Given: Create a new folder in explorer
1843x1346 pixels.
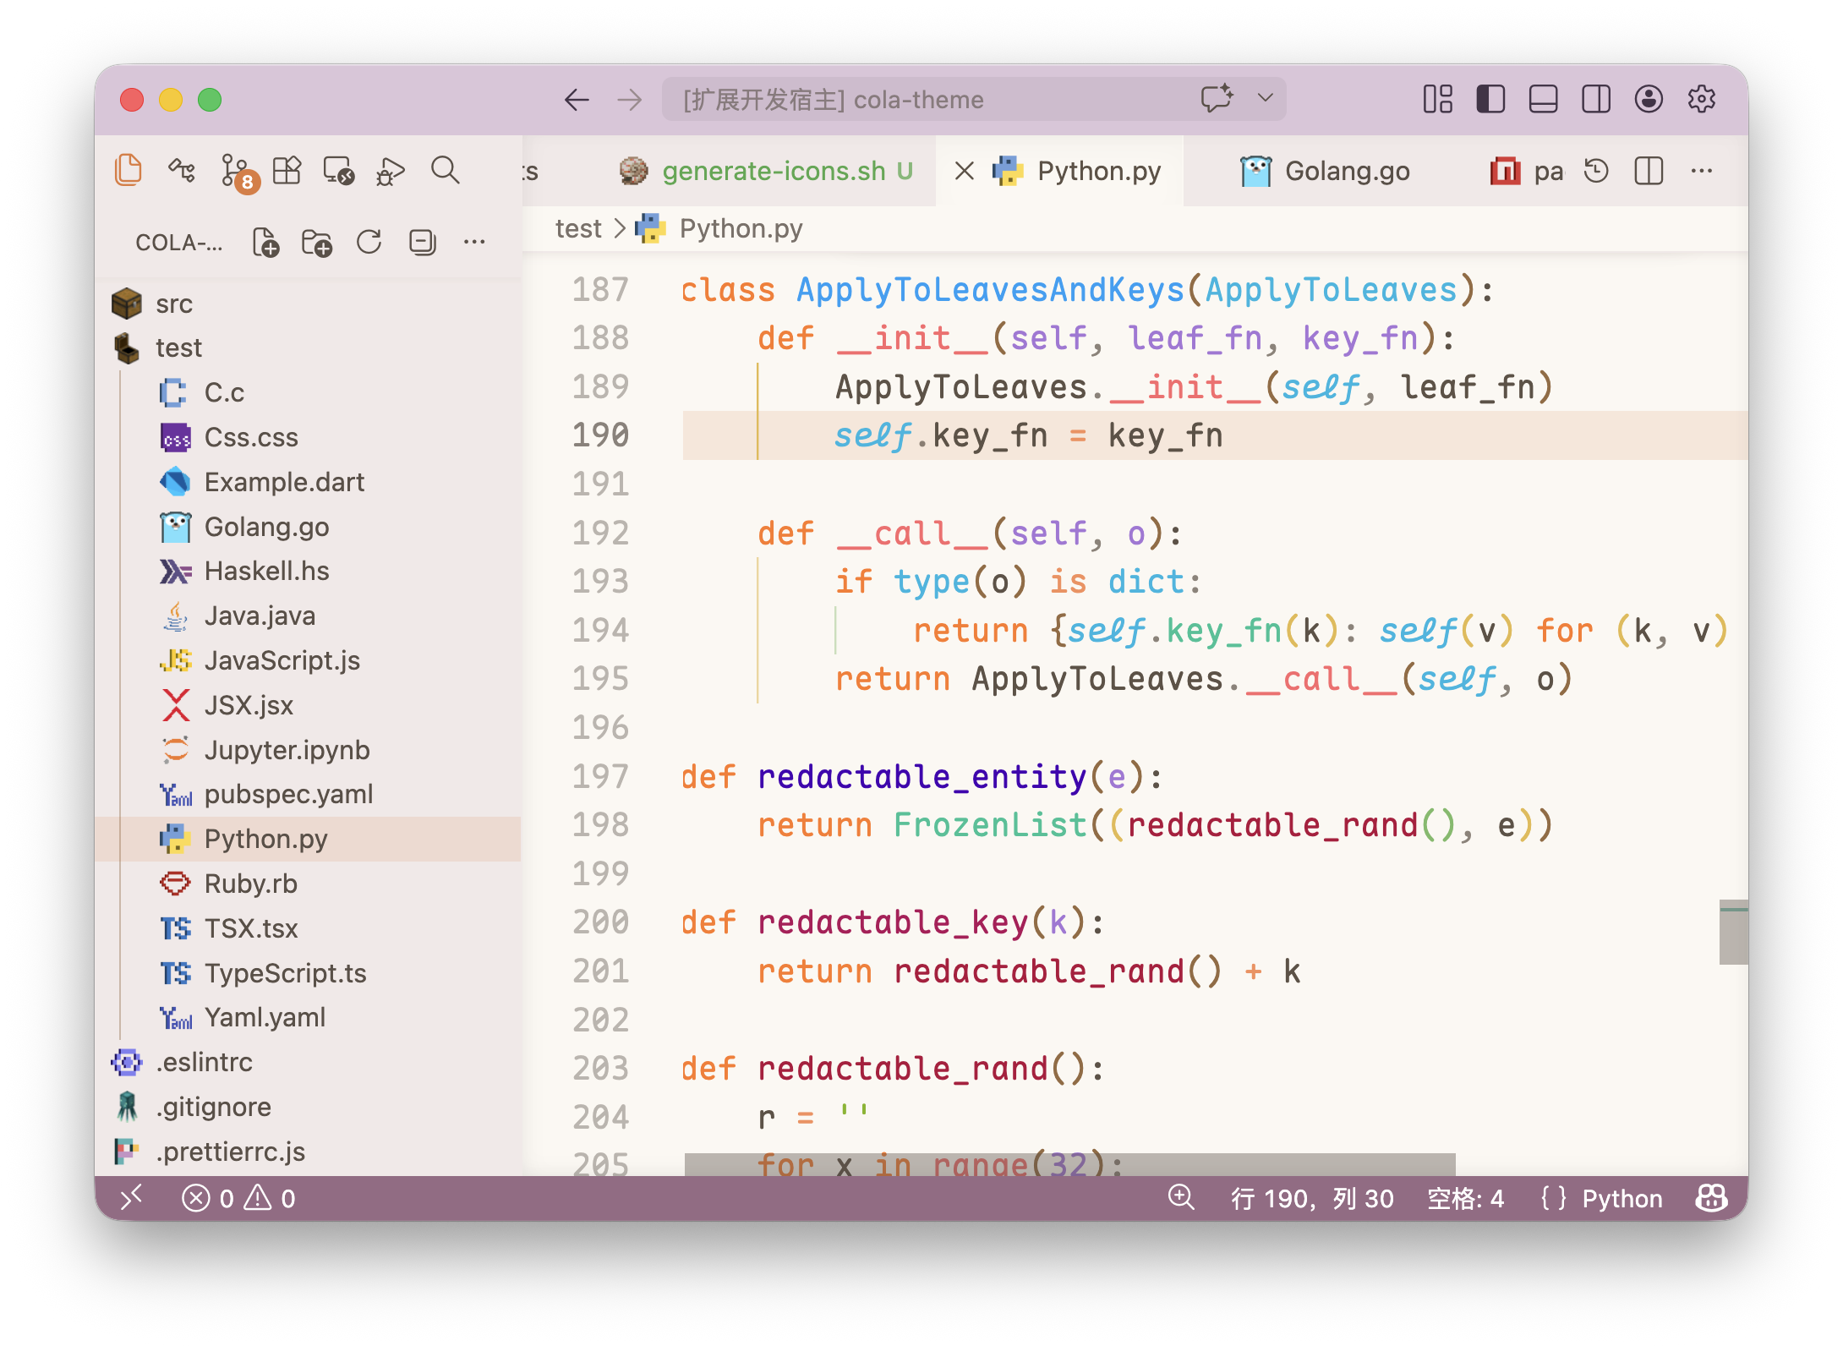Looking at the screenshot, I should 317,243.
